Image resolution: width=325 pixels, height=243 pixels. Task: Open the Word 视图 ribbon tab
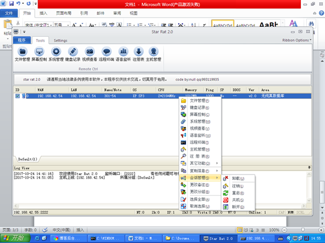pos(134,13)
